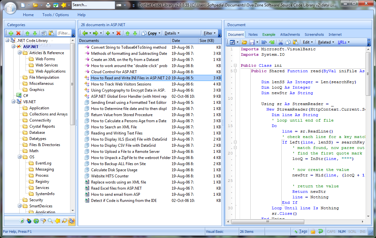Collapse the ASP.NET tree node

pyautogui.click(x=14, y=46)
